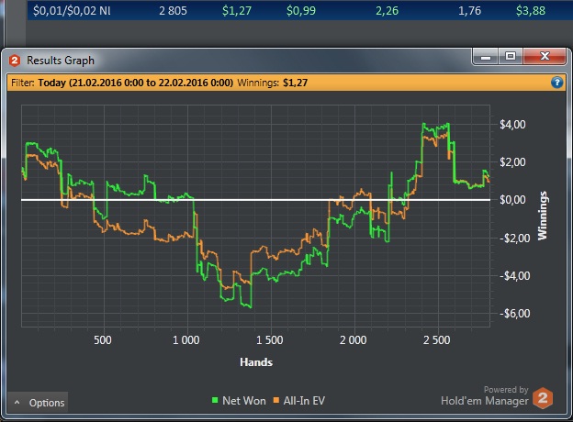Select the $0,01/$0,02 NI stake row
The width and height of the screenshot is (573, 422).
pos(300,10)
